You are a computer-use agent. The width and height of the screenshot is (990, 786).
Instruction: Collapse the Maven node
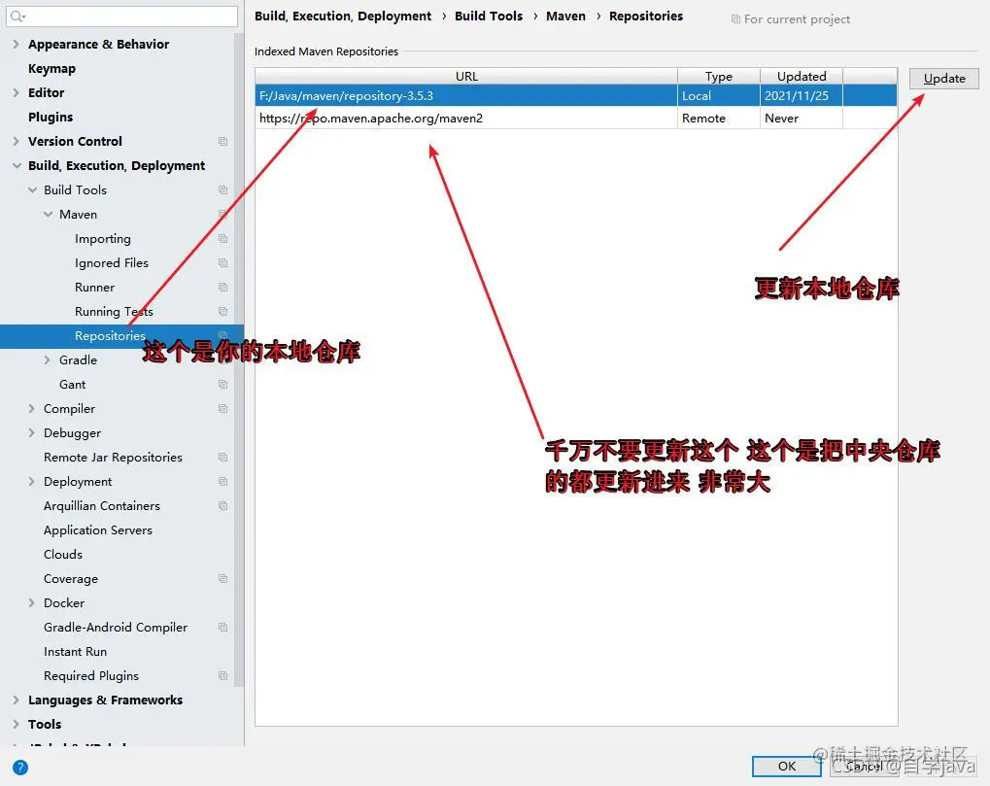(48, 215)
